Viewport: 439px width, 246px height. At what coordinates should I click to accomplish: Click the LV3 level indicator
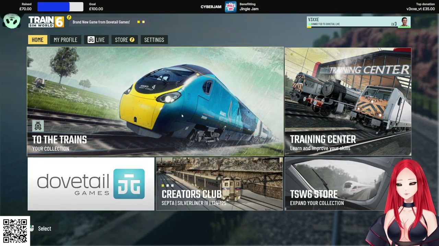click(394, 24)
